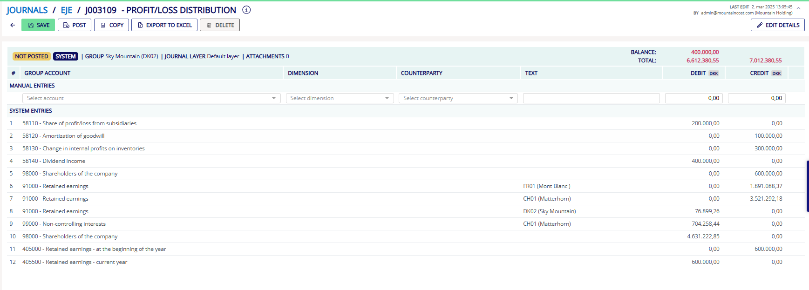Click the total debit 6.612.380,55
Image resolution: width=809 pixels, height=290 pixels.
(703, 61)
